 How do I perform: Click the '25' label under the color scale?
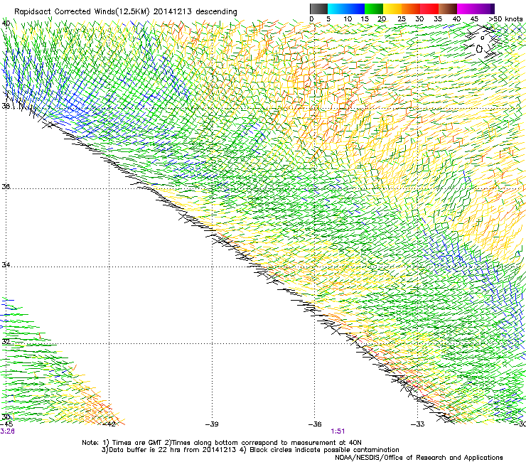(x=402, y=19)
